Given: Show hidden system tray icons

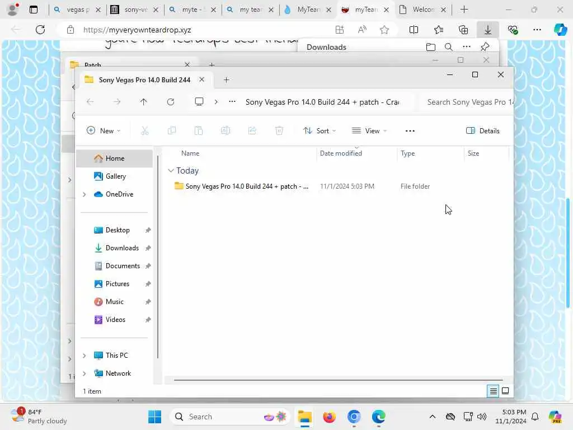Looking at the screenshot, I should click(433, 417).
